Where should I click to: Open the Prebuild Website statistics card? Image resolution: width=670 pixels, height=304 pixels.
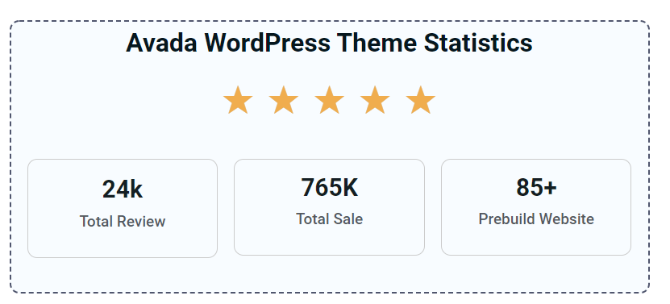click(x=536, y=207)
